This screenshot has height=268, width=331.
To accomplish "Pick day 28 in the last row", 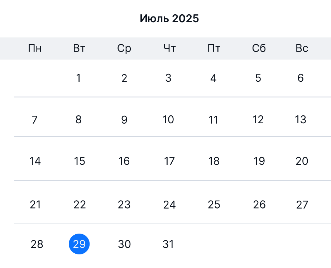I will pos(37,244).
